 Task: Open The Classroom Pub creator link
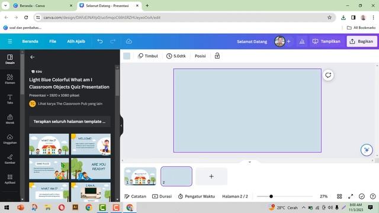[70, 104]
